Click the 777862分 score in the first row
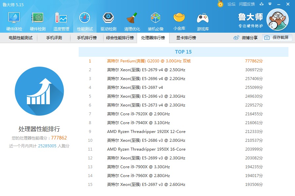 (x=254, y=61)
